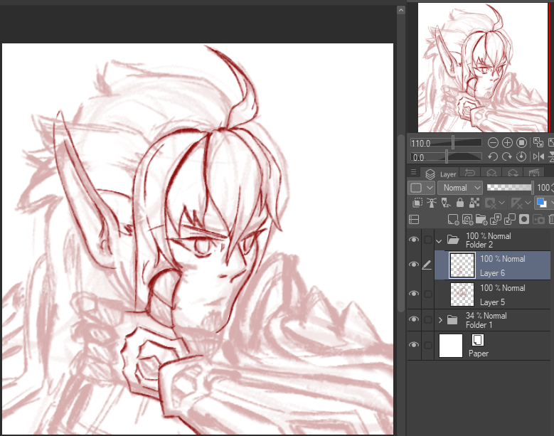
Task: Click the Navigator zoom out icon
Action: click(493, 143)
